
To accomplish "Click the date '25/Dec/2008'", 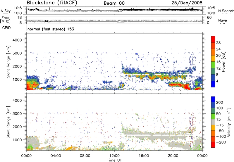I will (187, 3).
